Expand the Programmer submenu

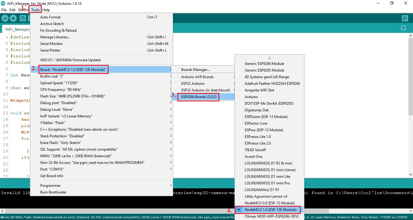tap(102, 186)
